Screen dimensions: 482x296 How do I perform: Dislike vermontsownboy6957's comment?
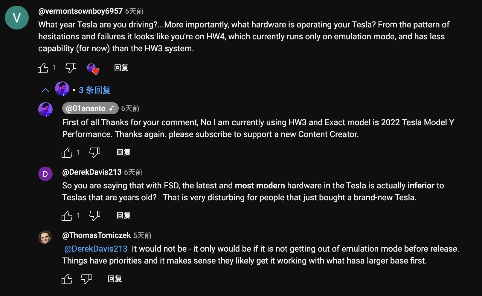pyautogui.click(x=71, y=68)
